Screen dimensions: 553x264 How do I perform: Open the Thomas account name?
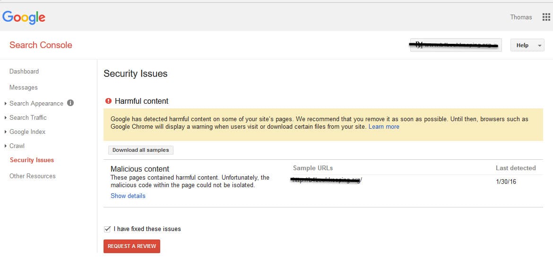tap(521, 17)
